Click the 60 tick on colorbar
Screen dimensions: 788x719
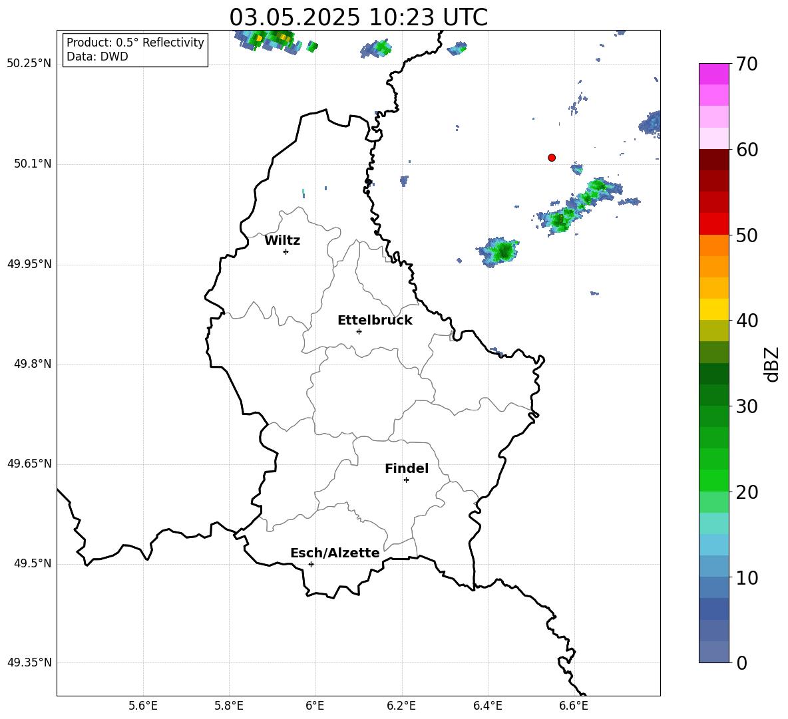pyautogui.click(x=746, y=150)
